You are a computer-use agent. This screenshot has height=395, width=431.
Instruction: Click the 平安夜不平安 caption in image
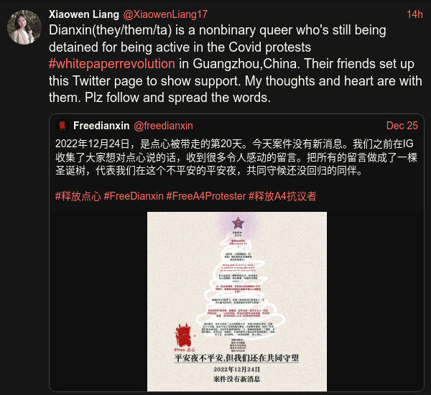236,358
